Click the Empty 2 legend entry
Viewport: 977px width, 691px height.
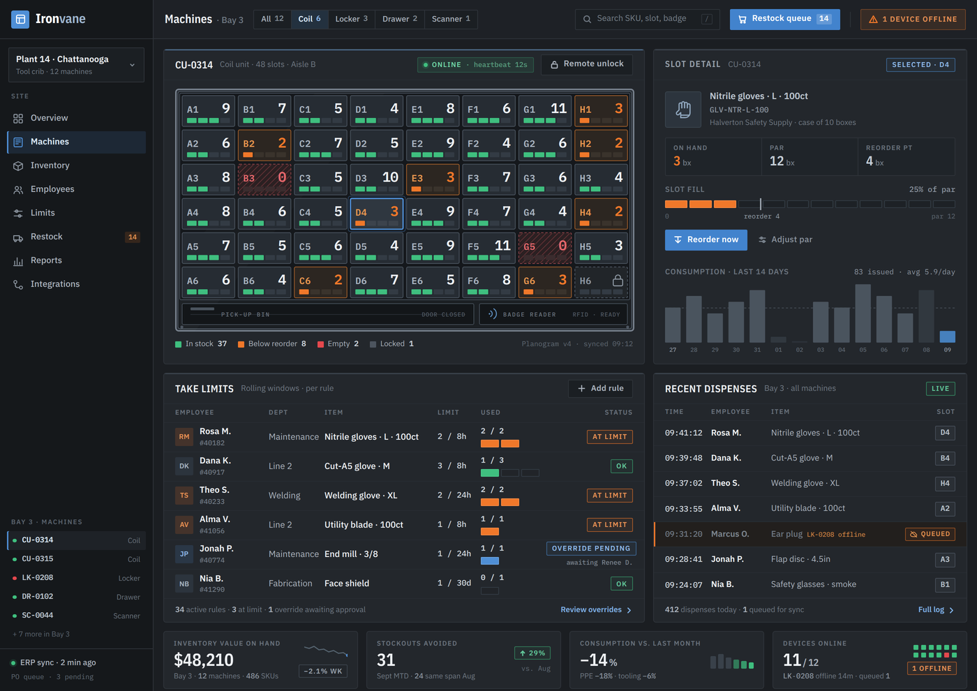coord(338,344)
